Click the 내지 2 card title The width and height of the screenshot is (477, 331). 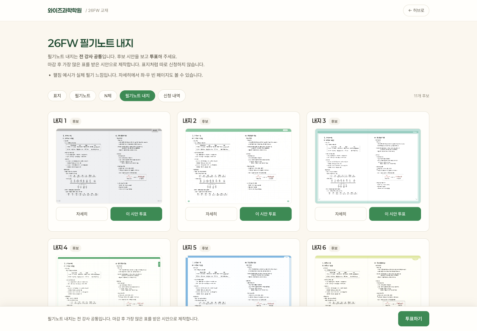[189, 121]
